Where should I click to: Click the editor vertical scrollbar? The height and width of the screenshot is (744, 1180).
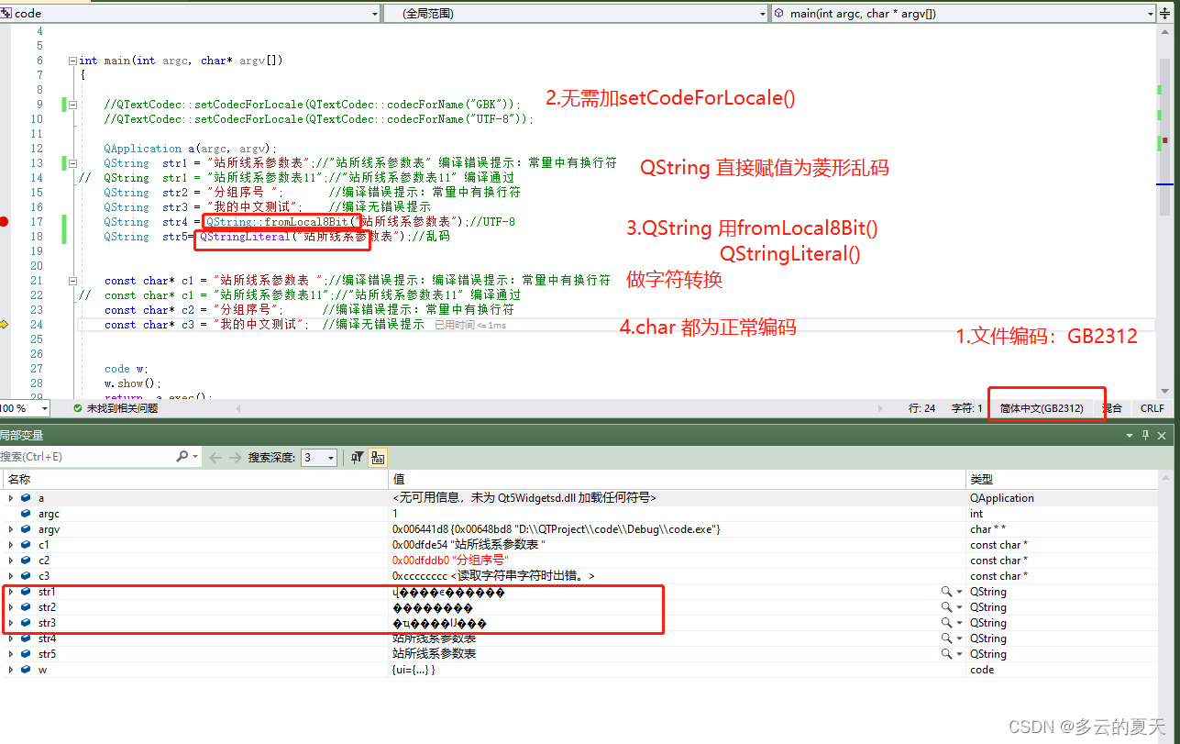(x=1164, y=211)
